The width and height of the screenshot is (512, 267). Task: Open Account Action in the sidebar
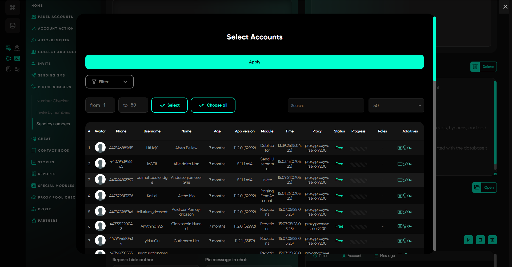[56, 29]
